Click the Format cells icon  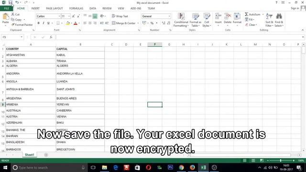pyautogui.click(x=237, y=16)
